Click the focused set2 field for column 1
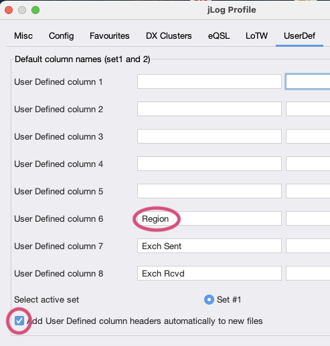This screenshot has width=330, height=346. tap(308, 81)
